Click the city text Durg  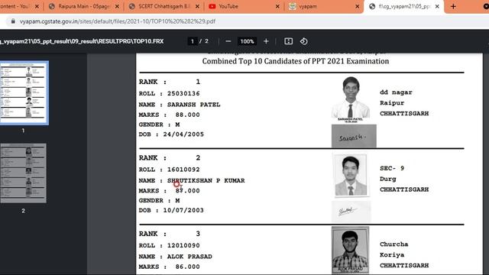[x=388, y=179]
